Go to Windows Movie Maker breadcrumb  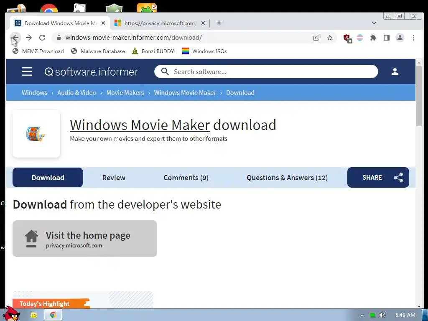point(185,92)
